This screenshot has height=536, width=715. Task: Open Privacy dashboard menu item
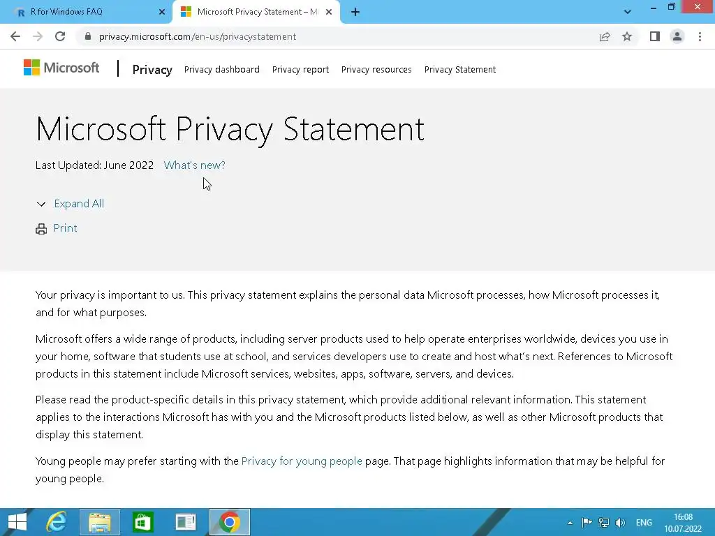point(221,69)
